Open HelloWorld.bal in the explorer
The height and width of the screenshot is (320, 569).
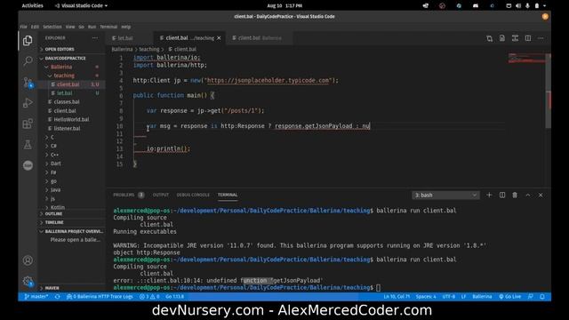71,119
